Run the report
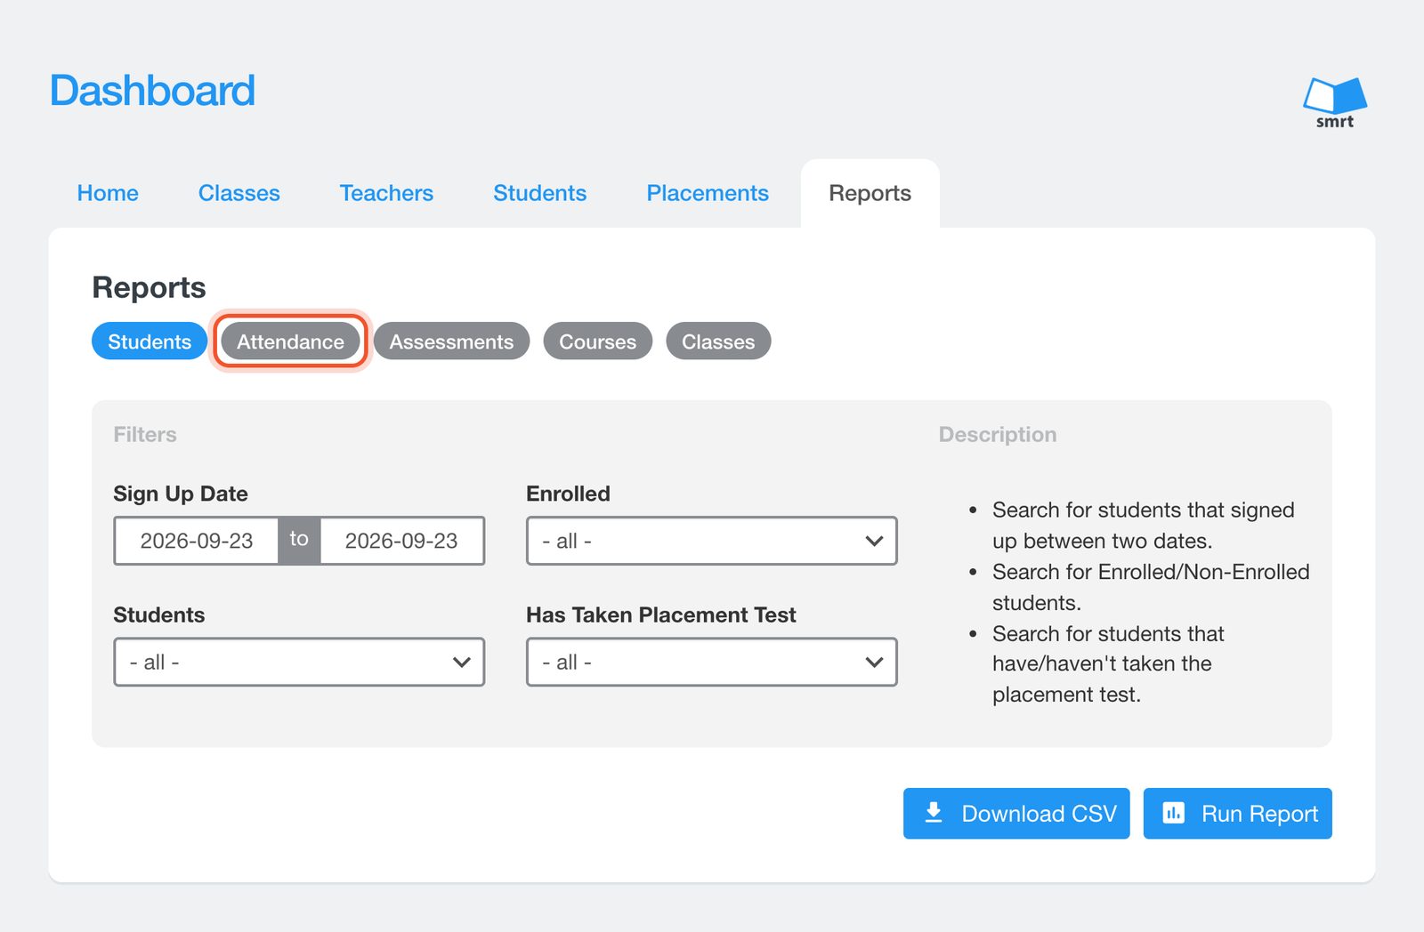The width and height of the screenshot is (1424, 932). click(1237, 813)
